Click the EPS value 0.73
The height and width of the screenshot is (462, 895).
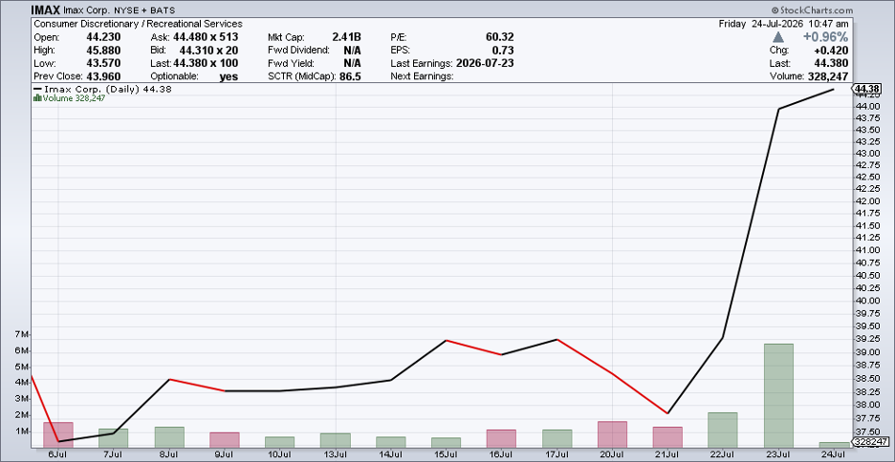[504, 50]
